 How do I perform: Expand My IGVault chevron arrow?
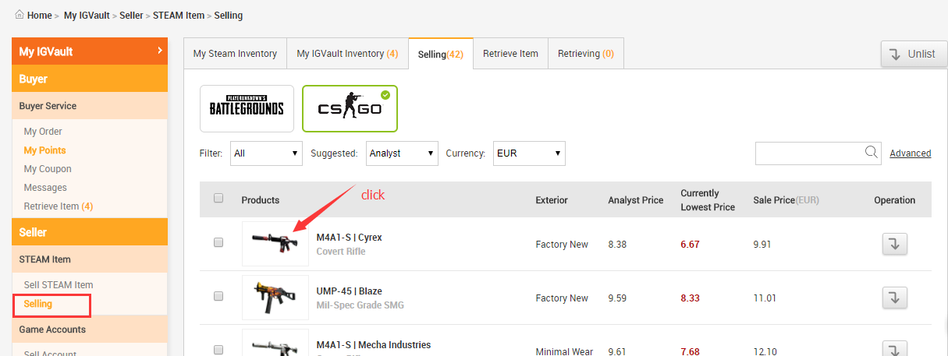click(160, 51)
